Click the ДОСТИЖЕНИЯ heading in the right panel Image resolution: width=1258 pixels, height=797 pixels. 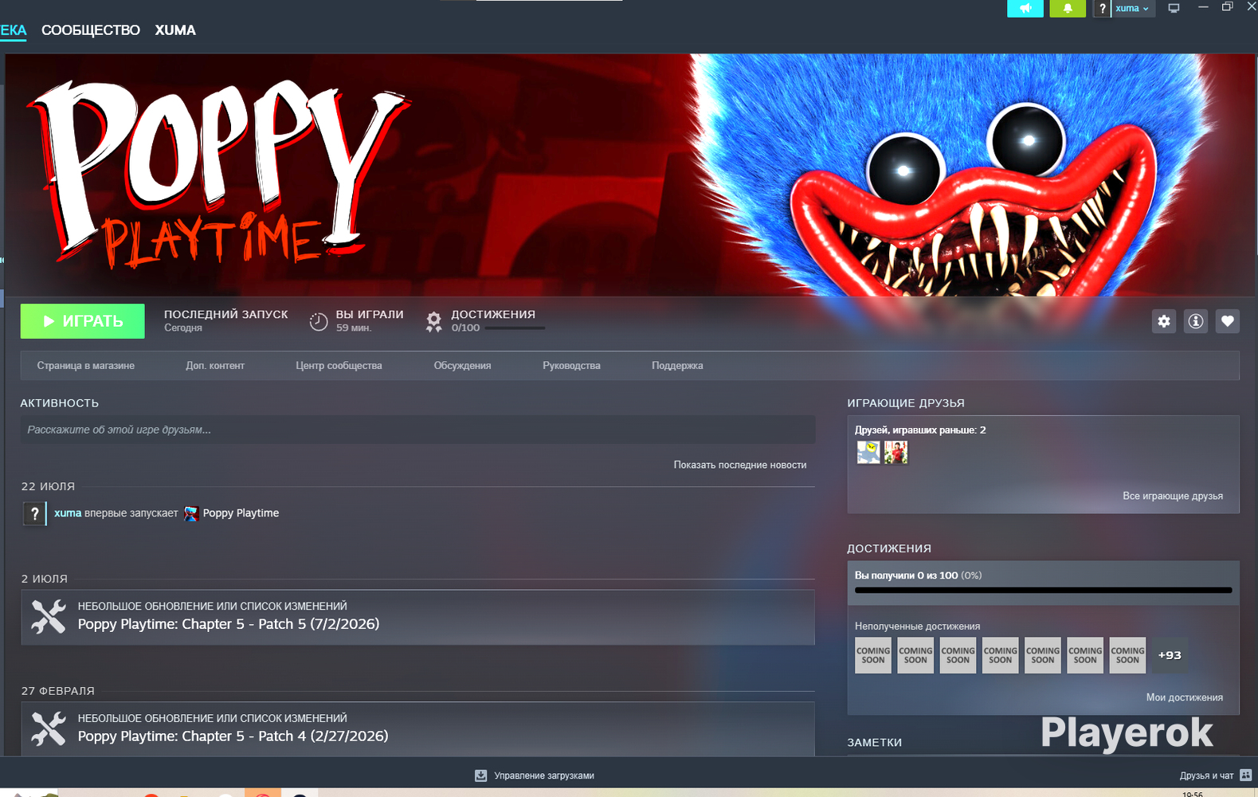click(889, 548)
